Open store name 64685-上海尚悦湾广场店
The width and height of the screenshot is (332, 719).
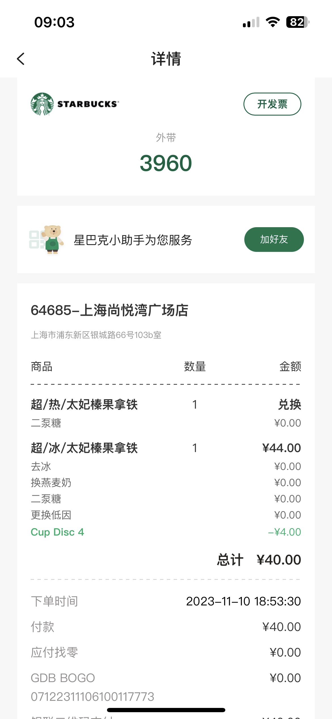point(110,310)
